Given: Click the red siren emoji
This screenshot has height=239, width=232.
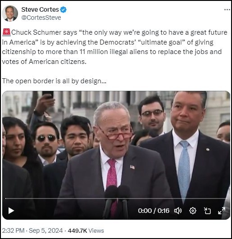Looking at the screenshot, I should coord(6,32).
